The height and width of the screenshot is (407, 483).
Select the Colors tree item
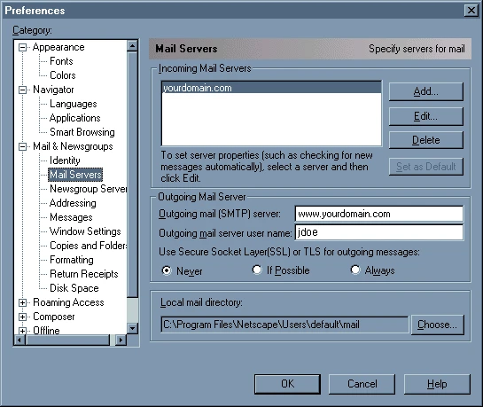[x=63, y=75]
